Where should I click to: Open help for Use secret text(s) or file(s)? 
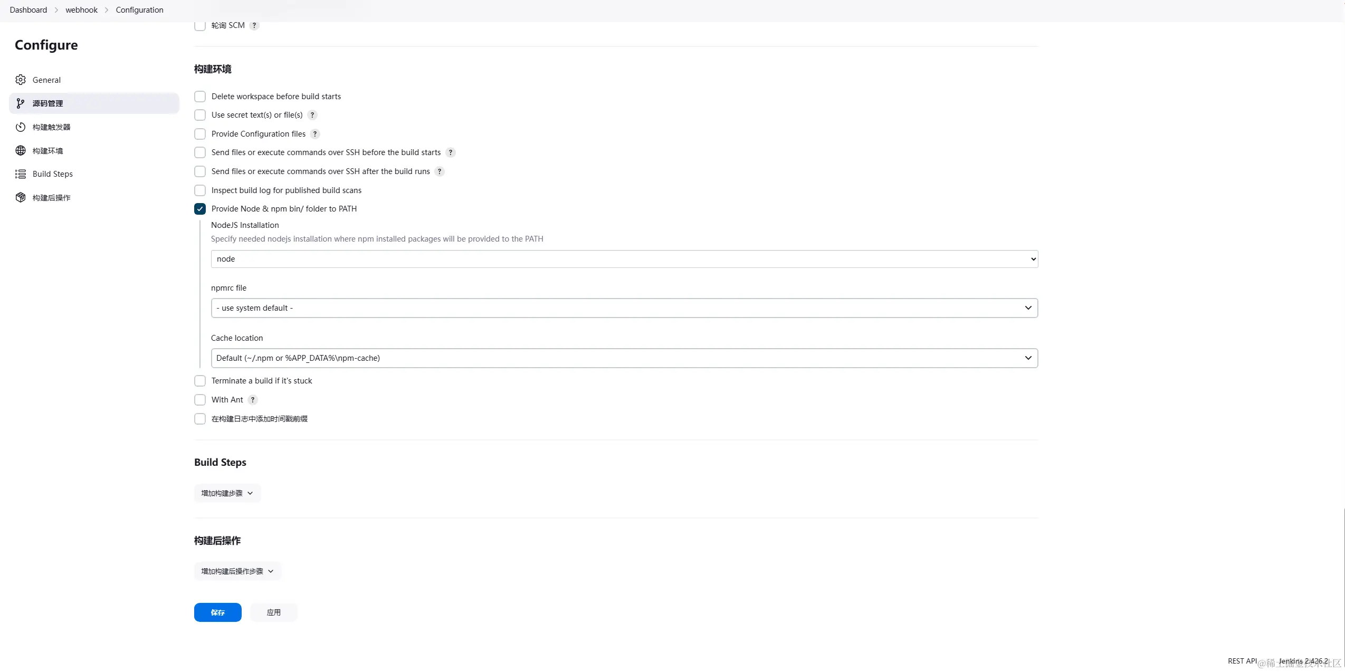click(312, 115)
